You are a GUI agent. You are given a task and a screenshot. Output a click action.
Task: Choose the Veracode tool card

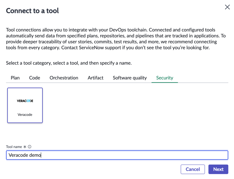point(25,105)
